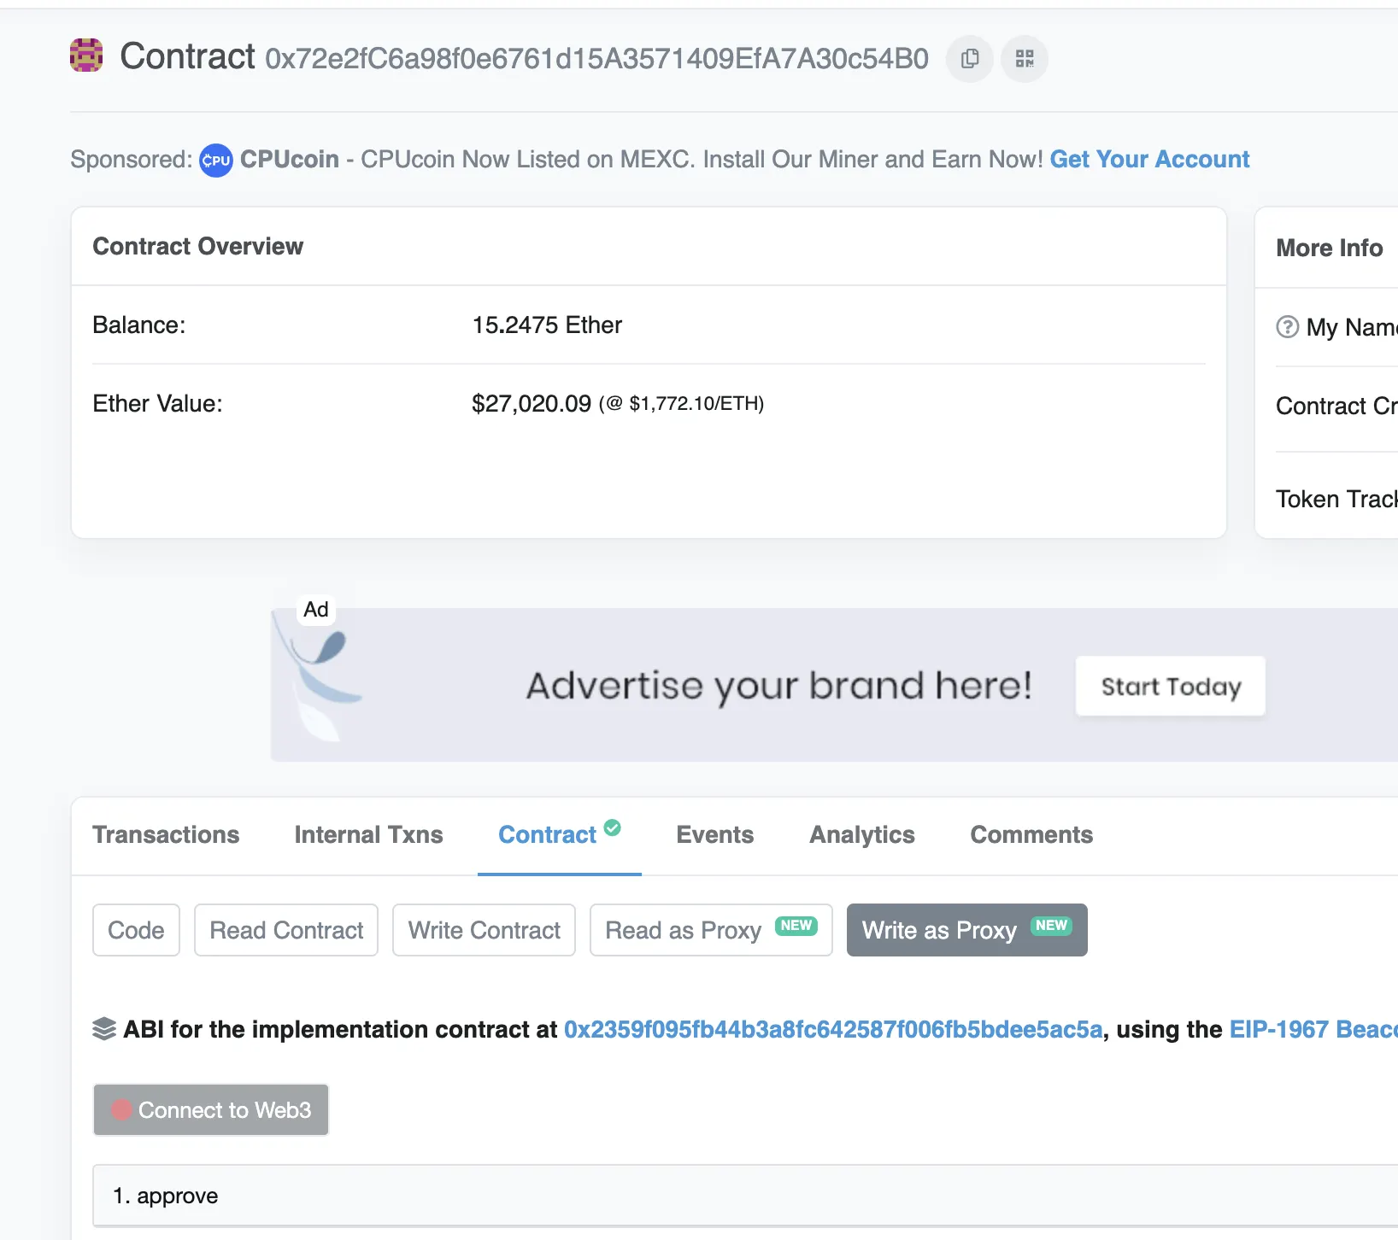Open the QR code icon button
This screenshot has width=1398, height=1240.
pyautogui.click(x=1024, y=59)
